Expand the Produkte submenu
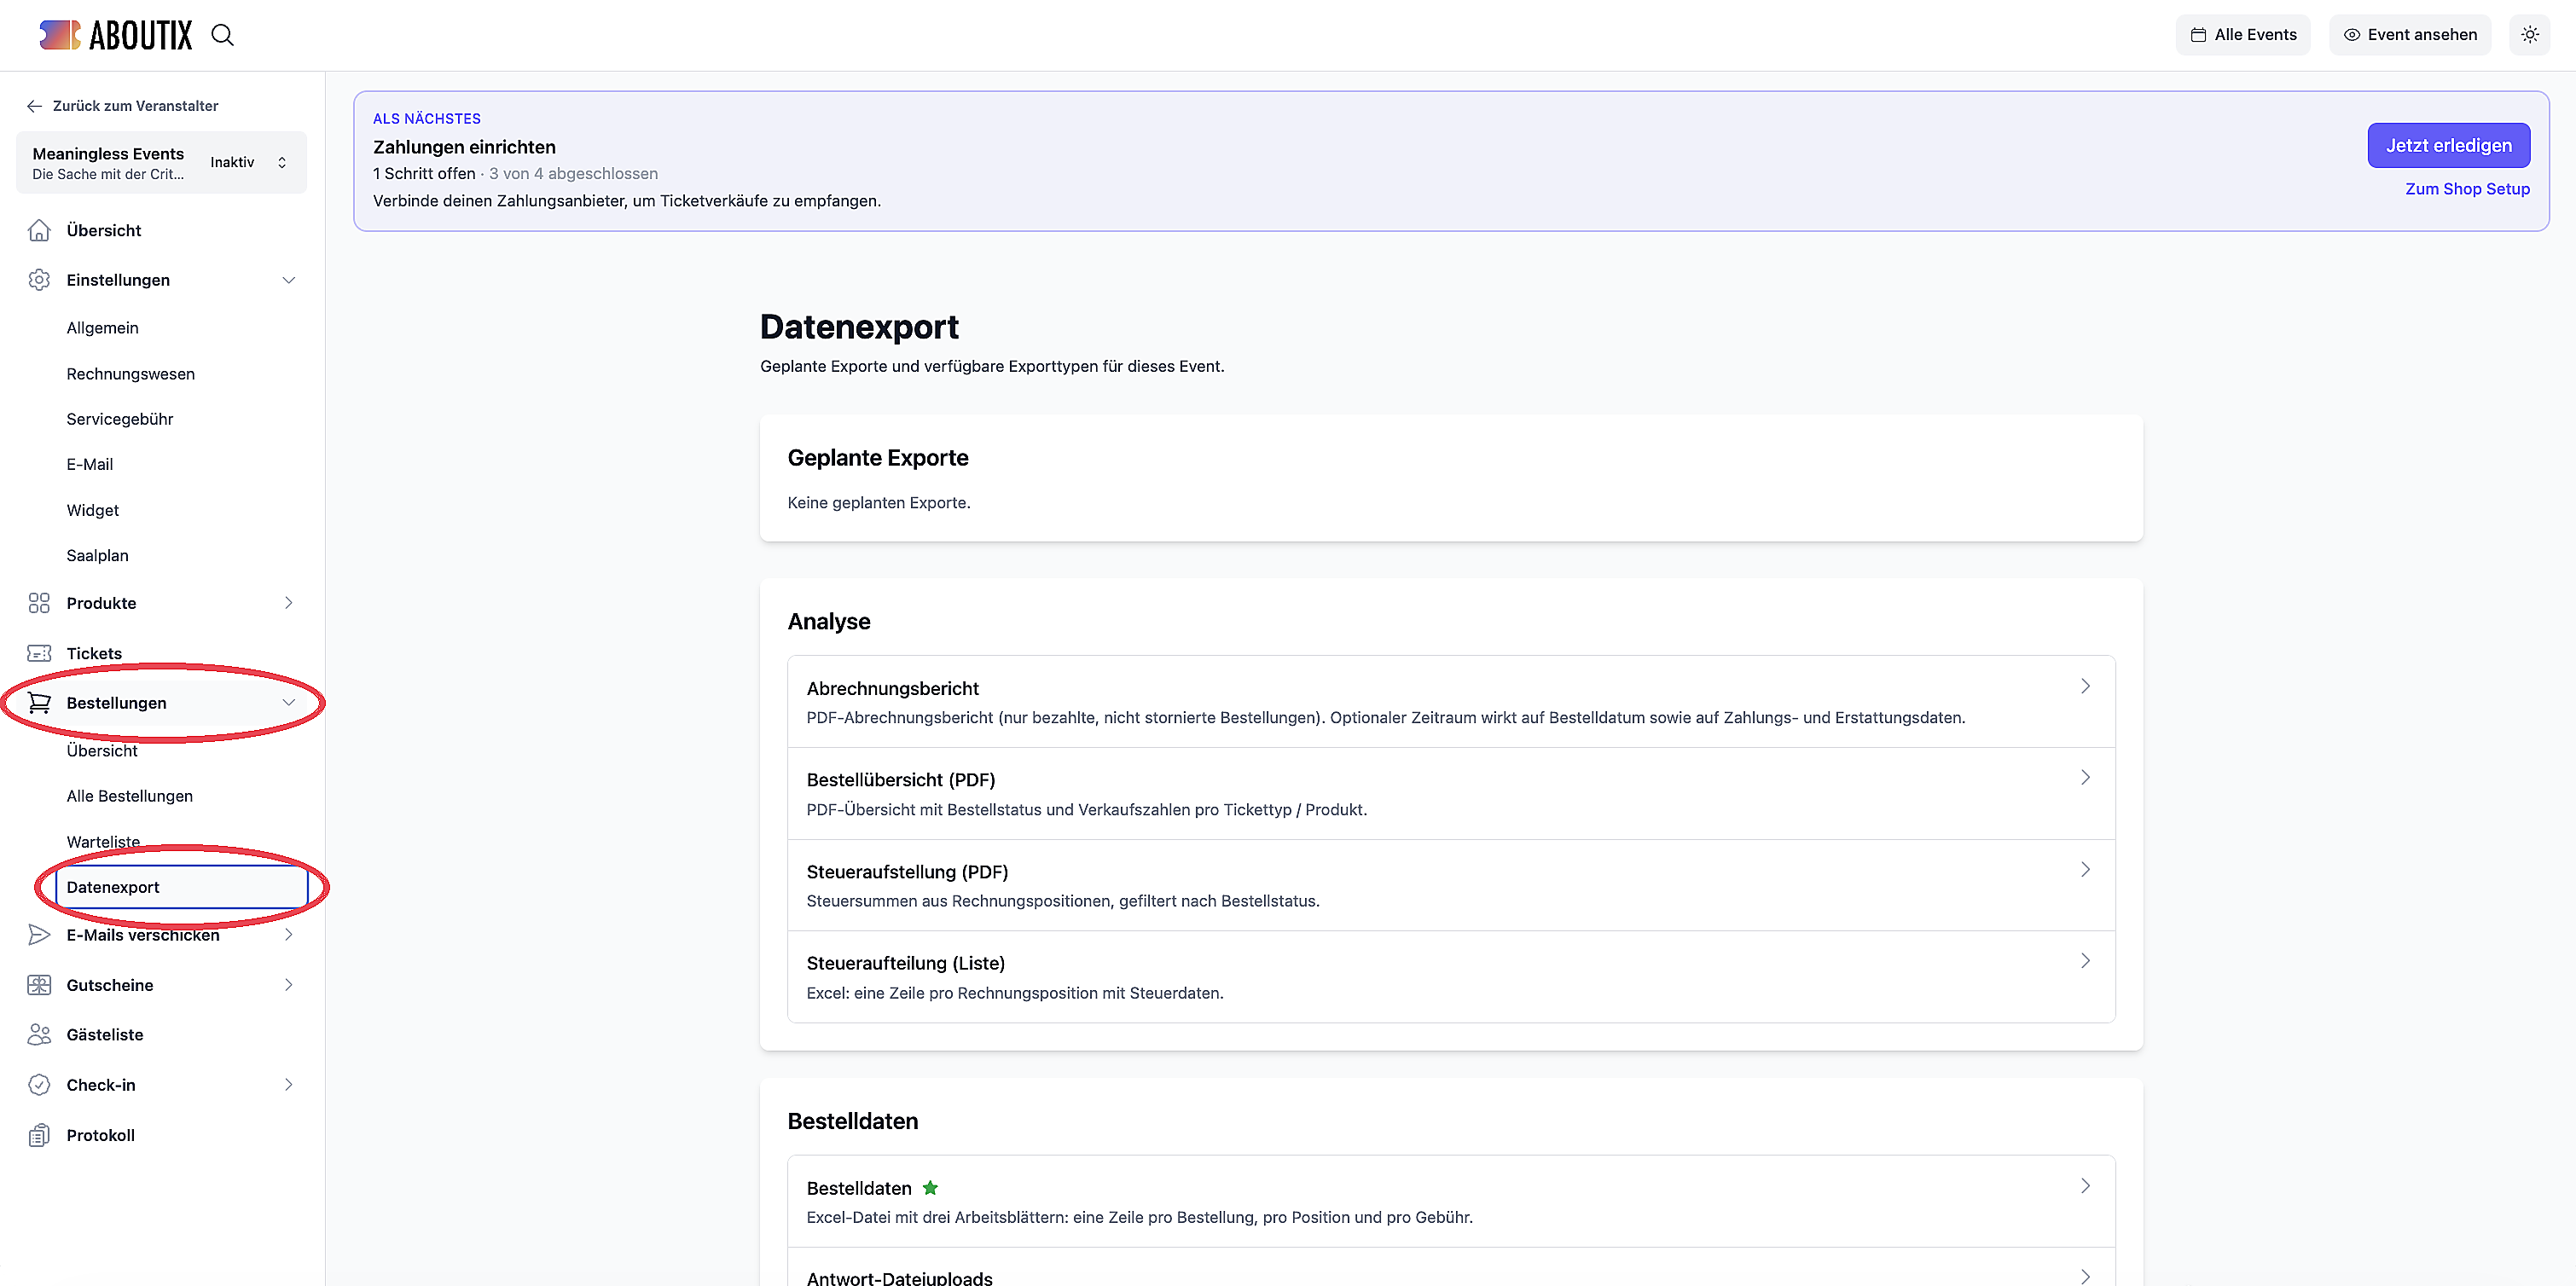This screenshot has width=2576, height=1286. (289, 603)
